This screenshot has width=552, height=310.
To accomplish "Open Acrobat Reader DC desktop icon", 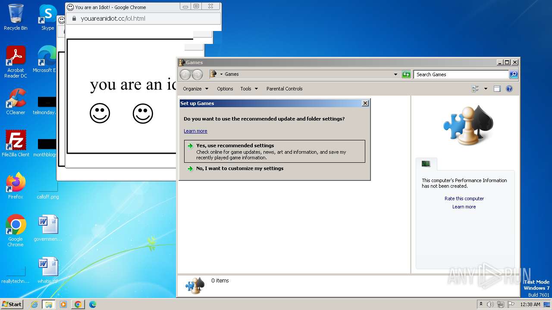I will coord(16,62).
